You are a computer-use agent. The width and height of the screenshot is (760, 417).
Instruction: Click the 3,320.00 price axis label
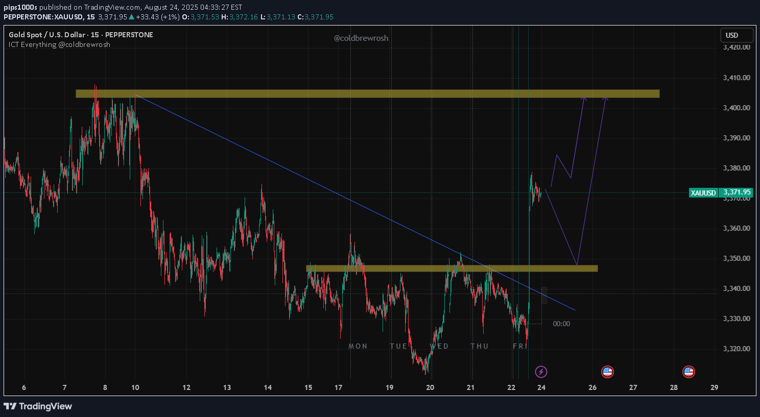tap(737, 349)
